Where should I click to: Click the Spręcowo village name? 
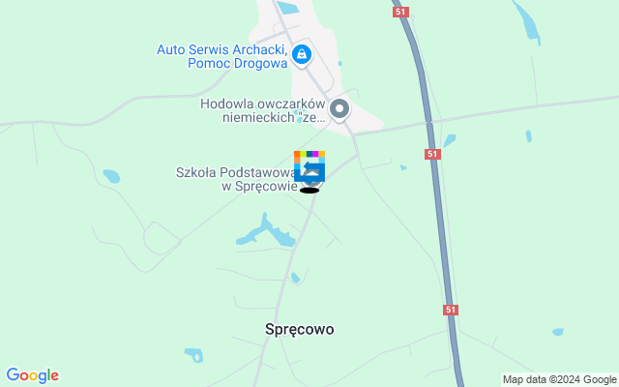pyautogui.click(x=299, y=329)
